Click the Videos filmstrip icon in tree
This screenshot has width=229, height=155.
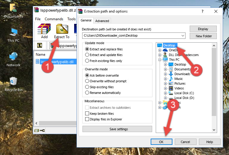(x=171, y=88)
